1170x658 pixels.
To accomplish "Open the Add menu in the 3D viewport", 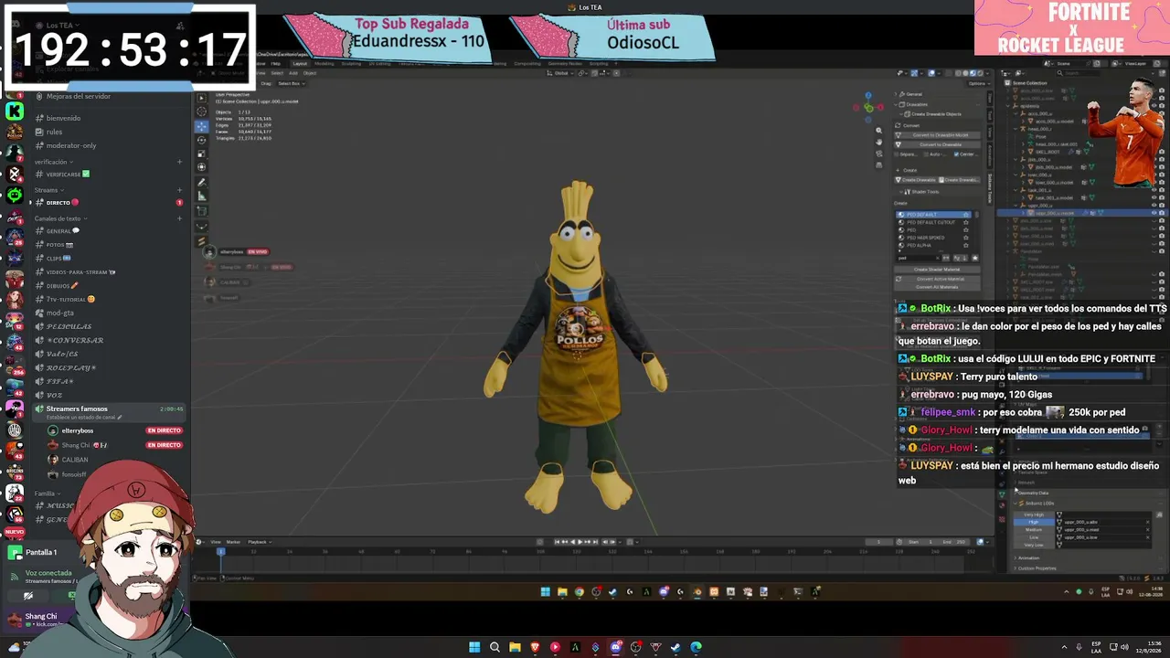I will click(x=295, y=73).
